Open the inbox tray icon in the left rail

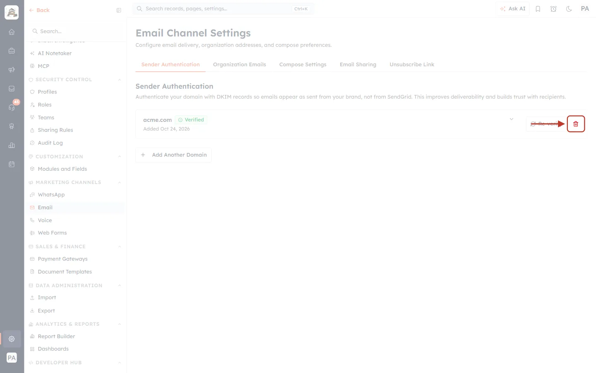click(12, 89)
